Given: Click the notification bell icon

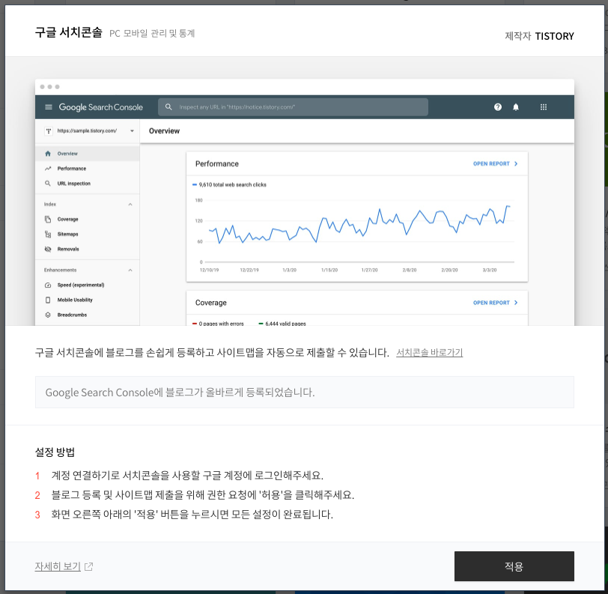Looking at the screenshot, I should coord(516,107).
